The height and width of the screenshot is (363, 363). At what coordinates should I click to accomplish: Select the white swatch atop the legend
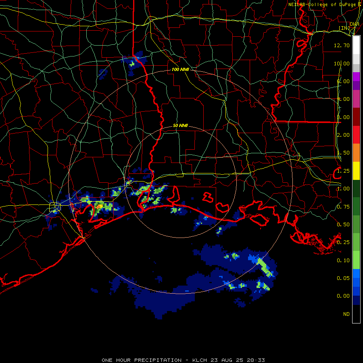[356, 45]
